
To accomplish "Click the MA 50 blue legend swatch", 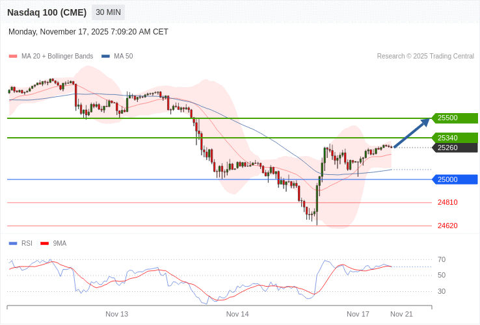I will pyautogui.click(x=105, y=57).
